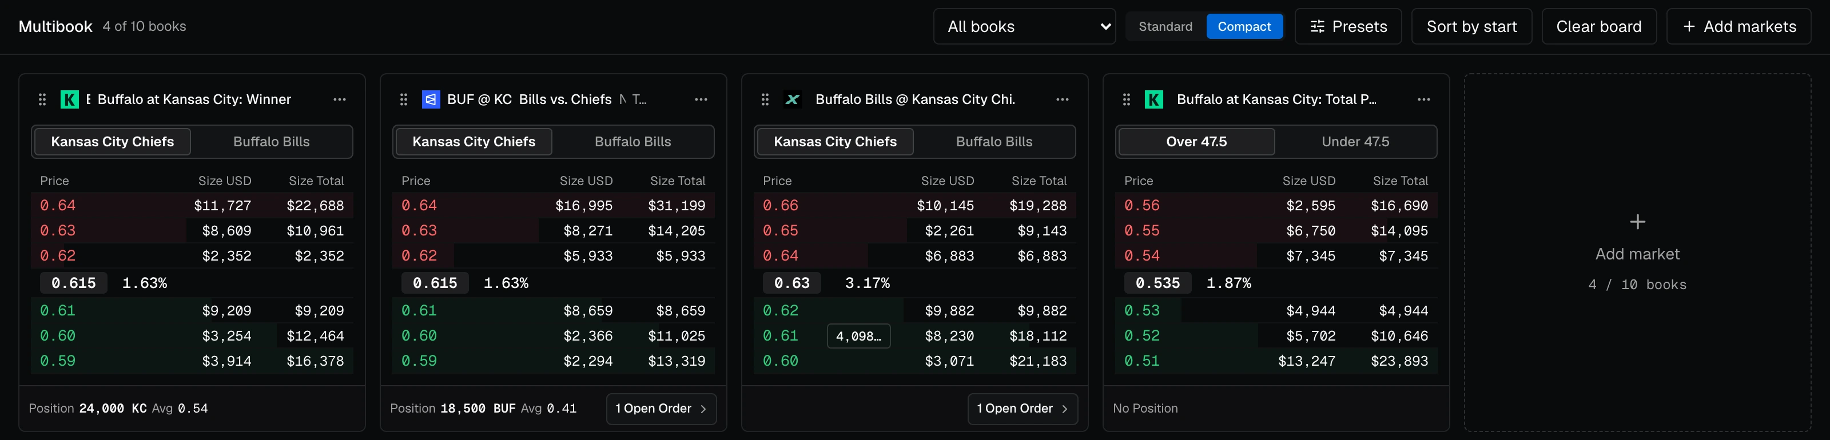
Task: Click Clear board button
Action: coord(1599,26)
